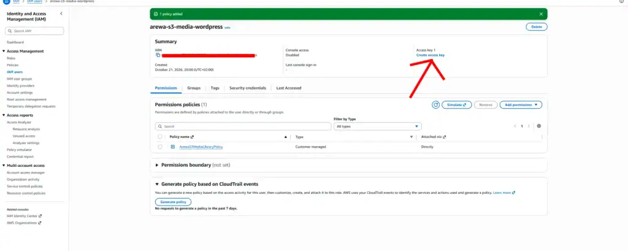Open Access Analyzer in the sidebar
This screenshot has height=251, width=628.
point(19,122)
